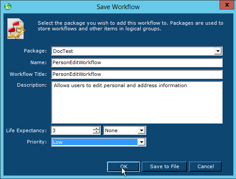Click the Workflow Title: label

tap(28, 74)
